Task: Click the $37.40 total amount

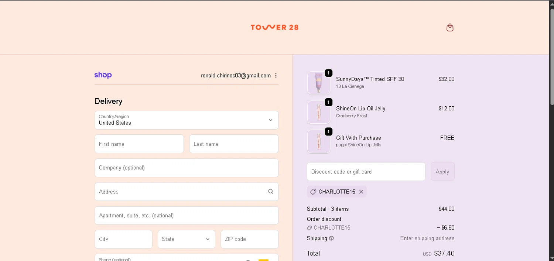Action: tap(444, 253)
